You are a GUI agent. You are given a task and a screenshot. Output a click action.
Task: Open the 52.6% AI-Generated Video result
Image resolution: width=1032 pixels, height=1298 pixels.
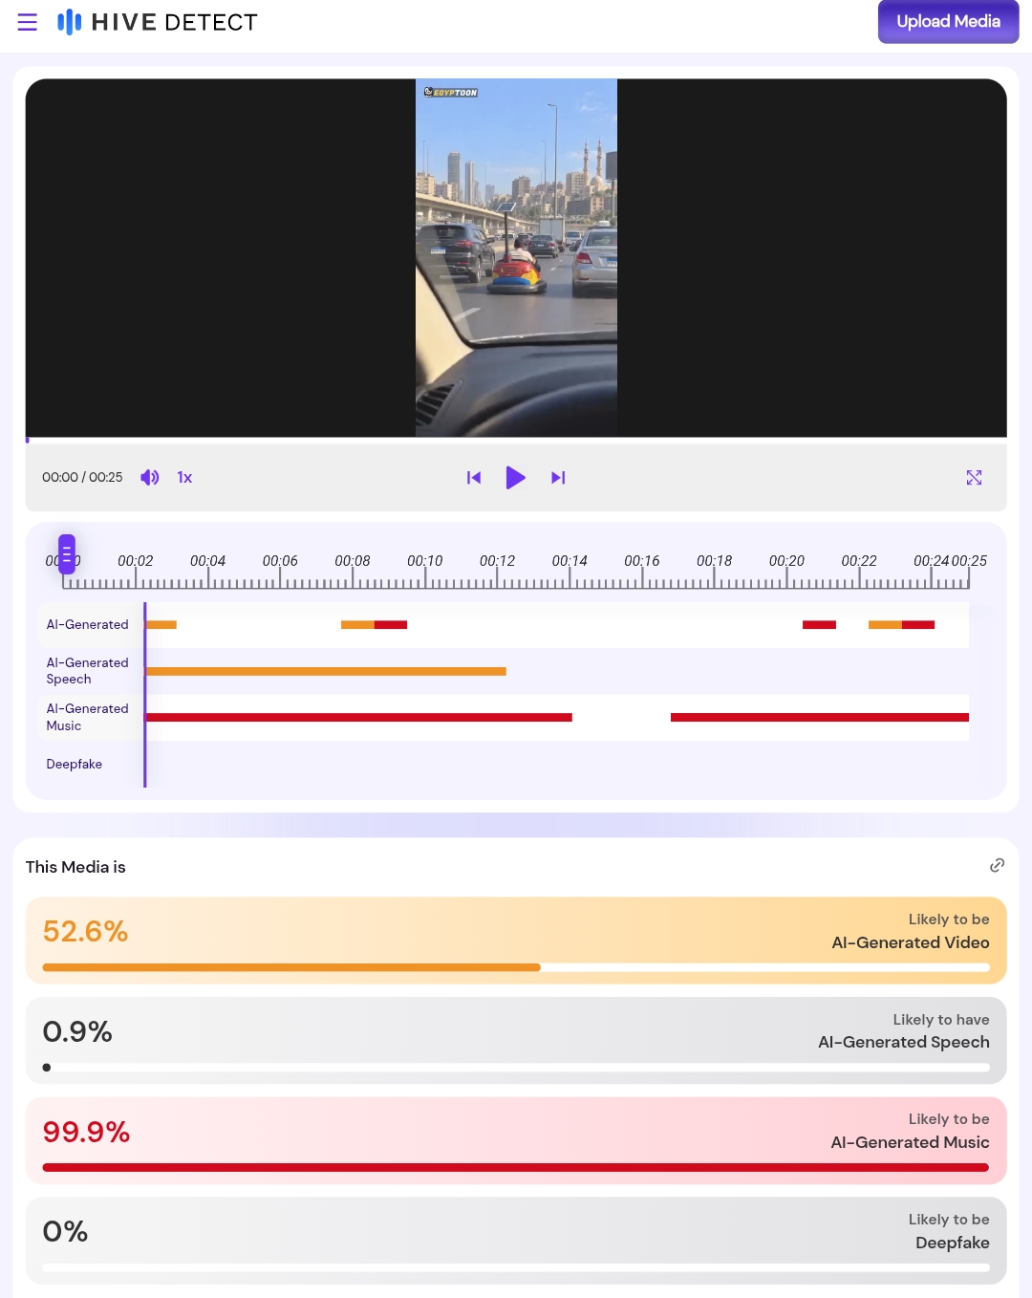point(516,941)
